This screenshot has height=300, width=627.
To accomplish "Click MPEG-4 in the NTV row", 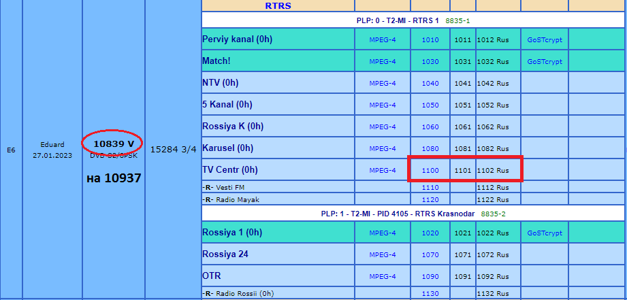I will pyautogui.click(x=383, y=84).
